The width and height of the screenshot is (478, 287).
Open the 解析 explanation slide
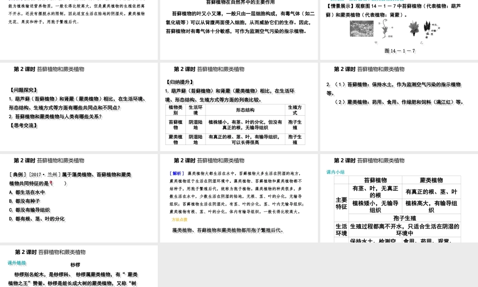[239, 198]
